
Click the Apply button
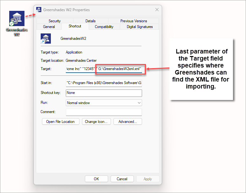tap(148, 179)
